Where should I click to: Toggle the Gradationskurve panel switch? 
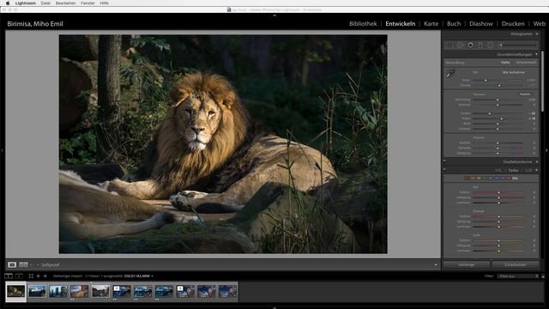444,161
